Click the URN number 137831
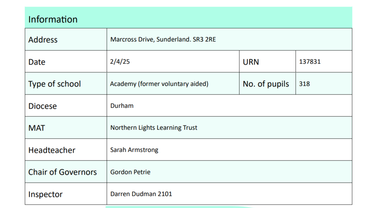Viewport: 380px width, 208px height. pos(310,62)
